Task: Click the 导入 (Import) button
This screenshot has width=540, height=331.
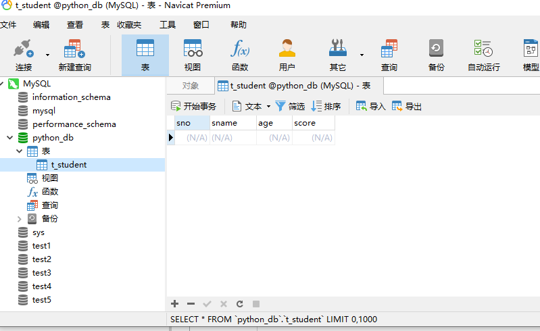Action: pos(370,106)
